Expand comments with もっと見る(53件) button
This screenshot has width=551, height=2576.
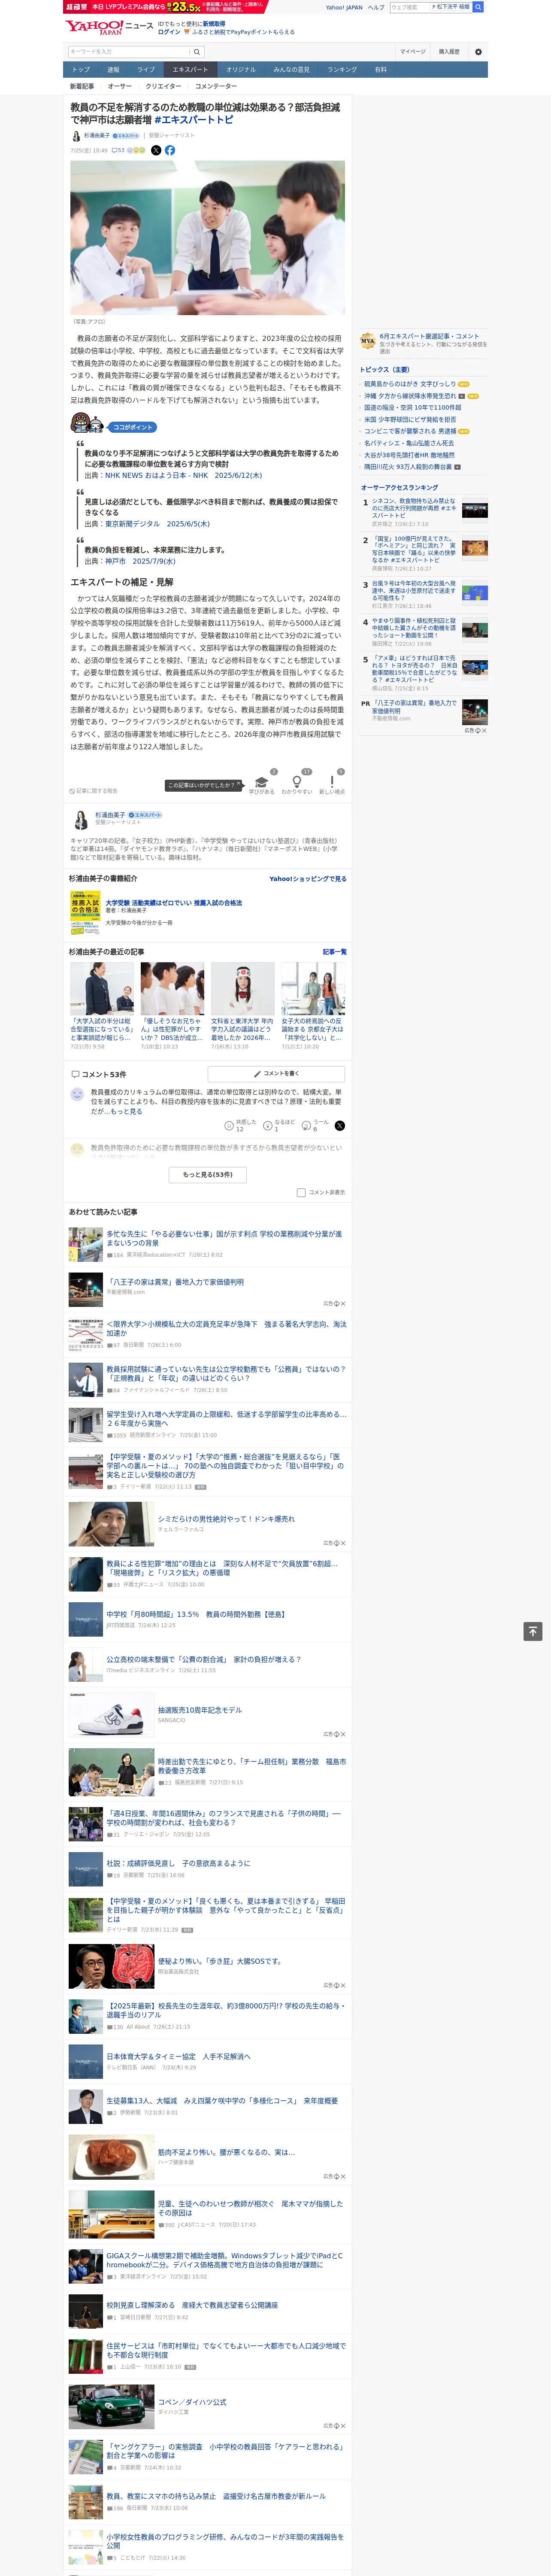pyautogui.click(x=208, y=1175)
